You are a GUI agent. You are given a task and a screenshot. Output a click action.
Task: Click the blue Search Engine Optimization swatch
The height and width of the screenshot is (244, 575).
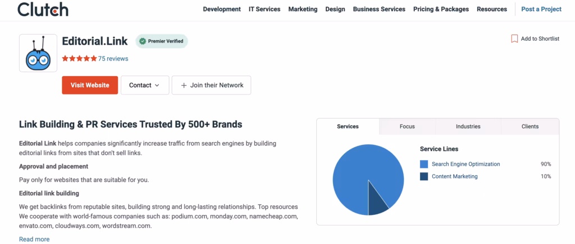tap(424, 164)
